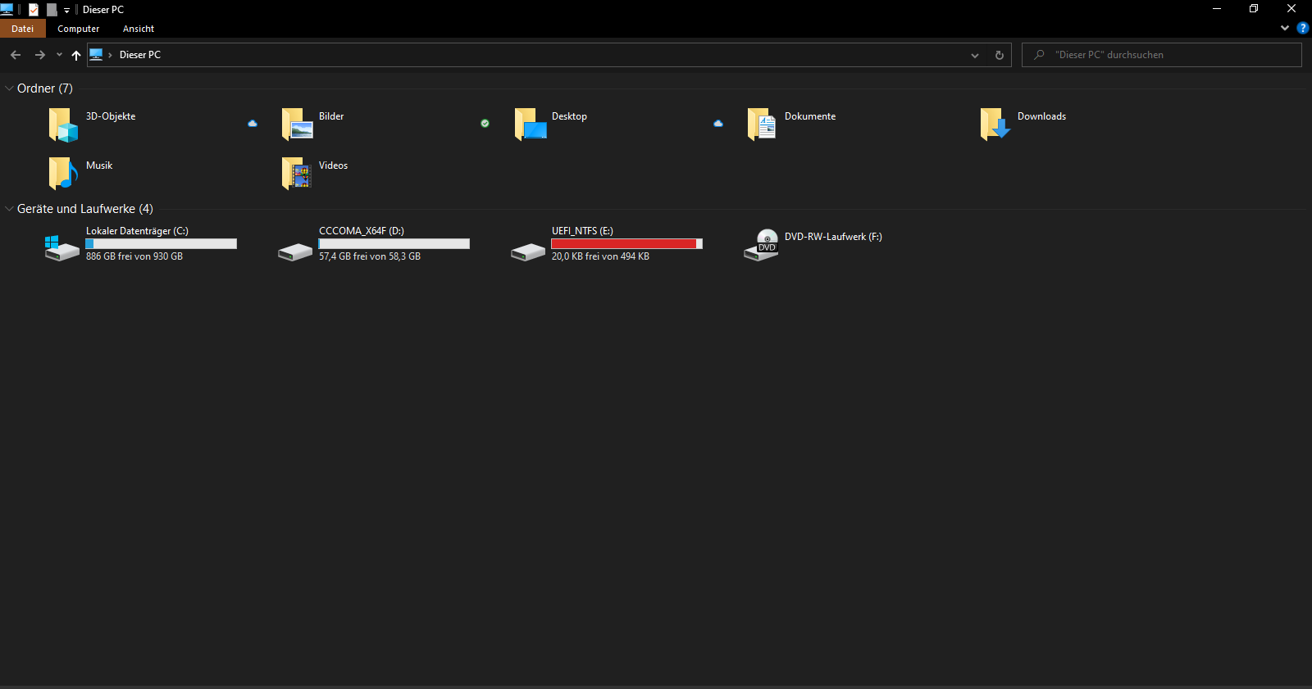Open the Ansicht ribbon tab
Image resolution: width=1312 pixels, height=689 pixels.
tap(139, 29)
